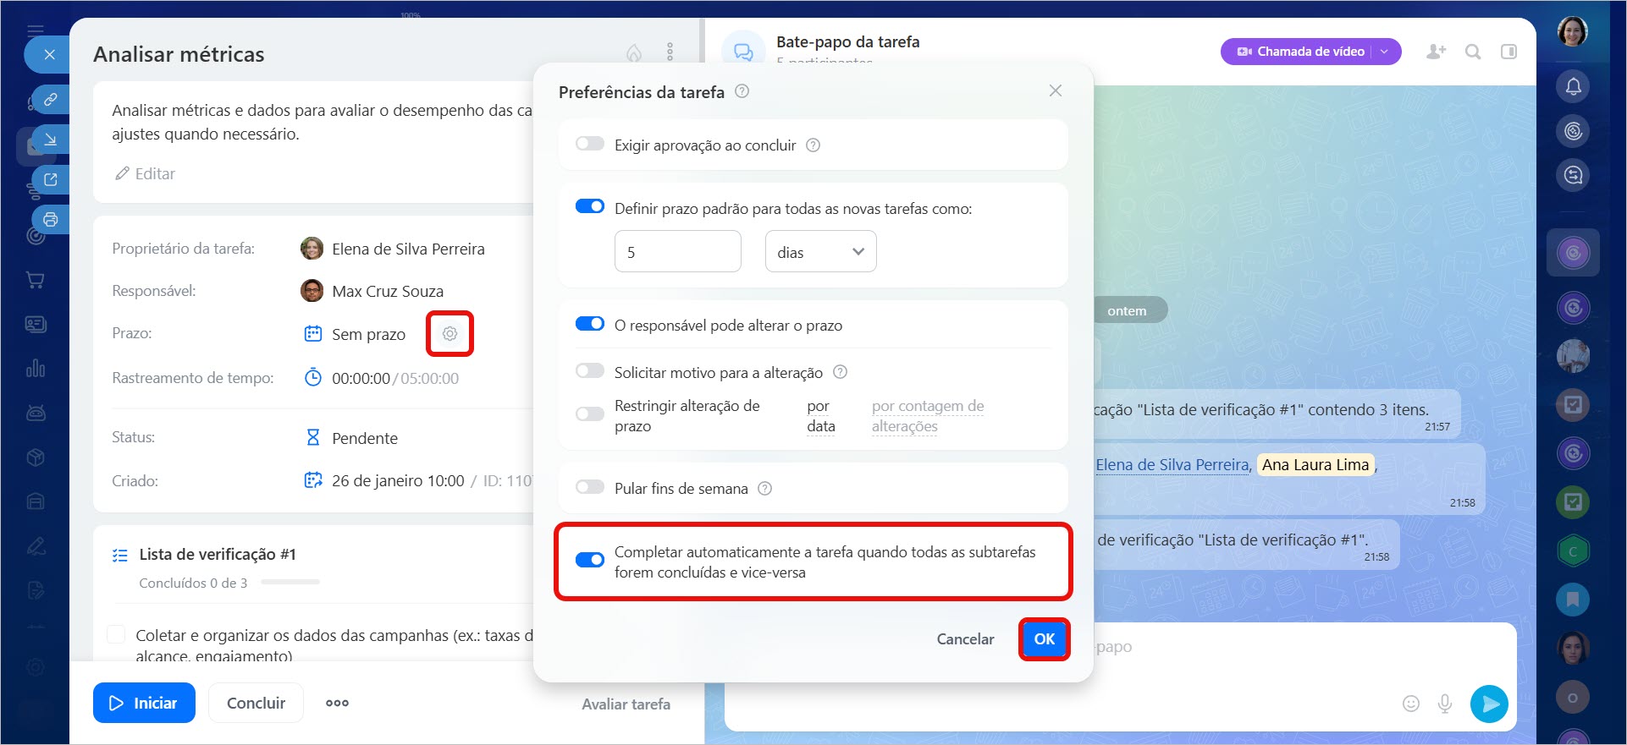Image resolution: width=1627 pixels, height=745 pixels.
Task: Click the microphone voice message icon
Action: click(1445, 704)
